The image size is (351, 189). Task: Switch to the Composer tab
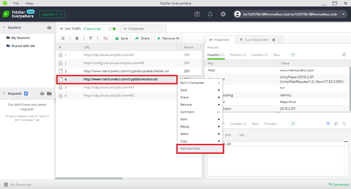pyautogui.click(x=143, y=29)
